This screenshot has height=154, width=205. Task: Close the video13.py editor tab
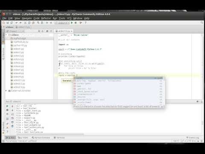click(72, 31)
